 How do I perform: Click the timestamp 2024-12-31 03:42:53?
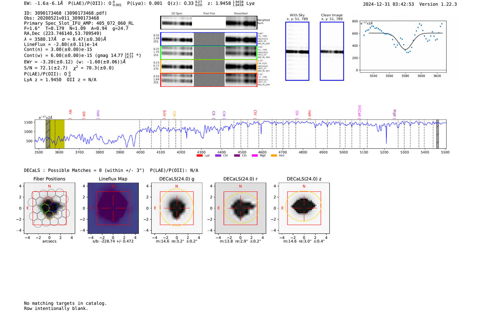click(x=388, y=4)
